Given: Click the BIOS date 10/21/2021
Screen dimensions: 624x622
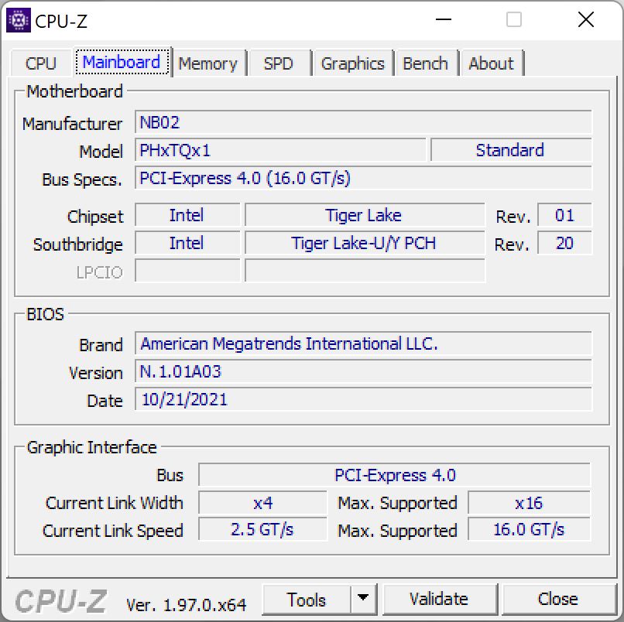Looking at the screenshot, I should (363, 399).
